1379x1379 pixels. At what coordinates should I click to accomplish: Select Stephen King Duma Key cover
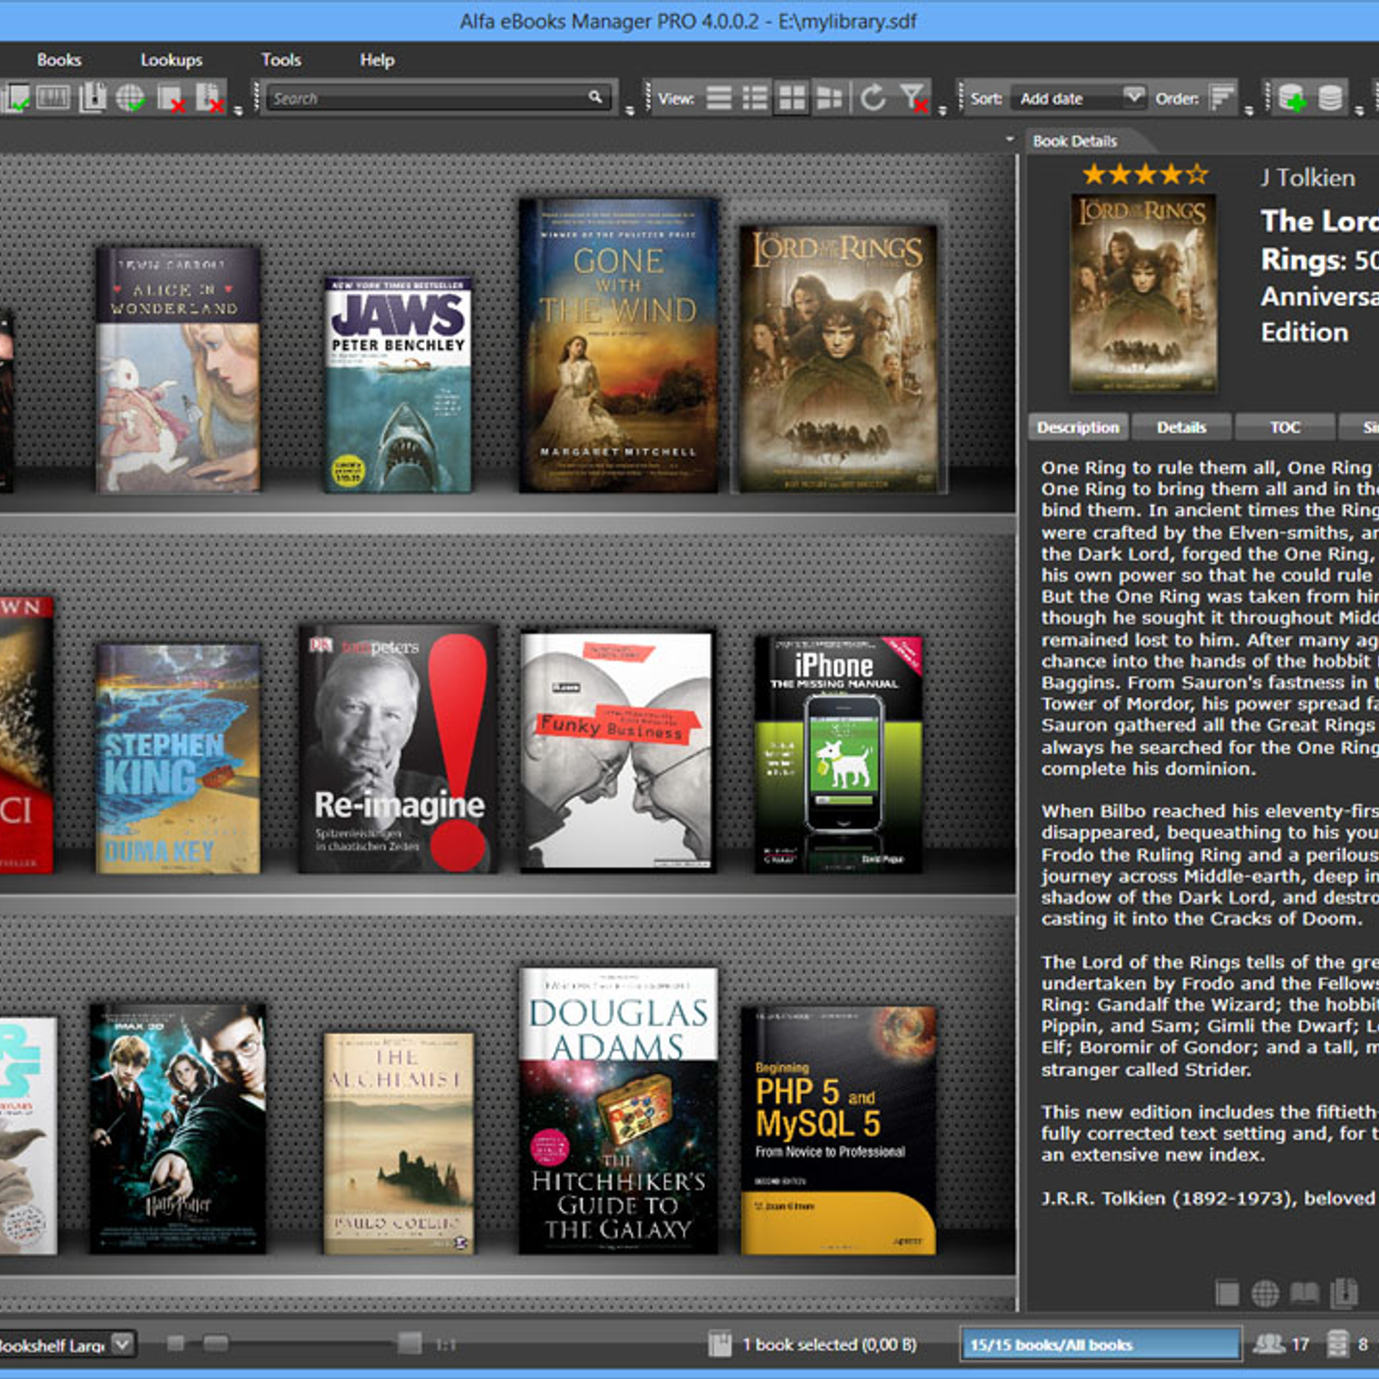[x=178, y=758]
